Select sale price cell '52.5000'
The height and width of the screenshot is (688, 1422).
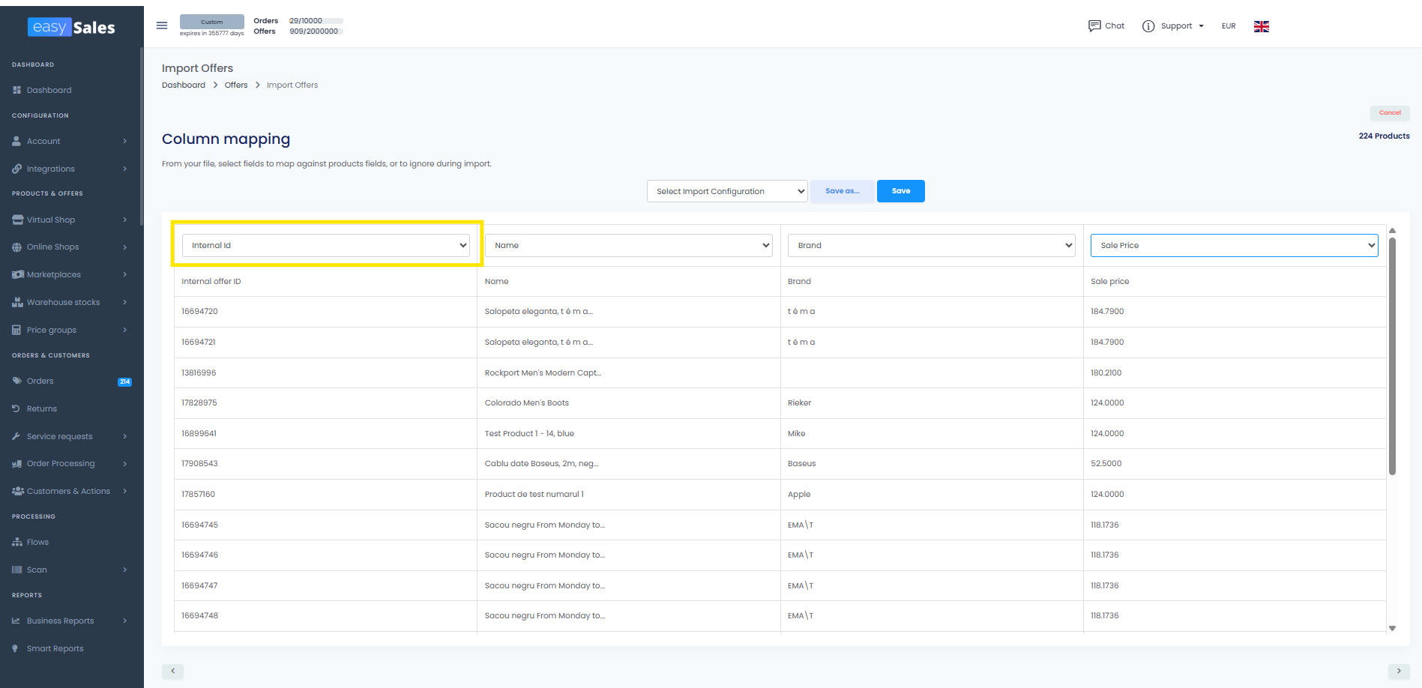point(1234,464)
